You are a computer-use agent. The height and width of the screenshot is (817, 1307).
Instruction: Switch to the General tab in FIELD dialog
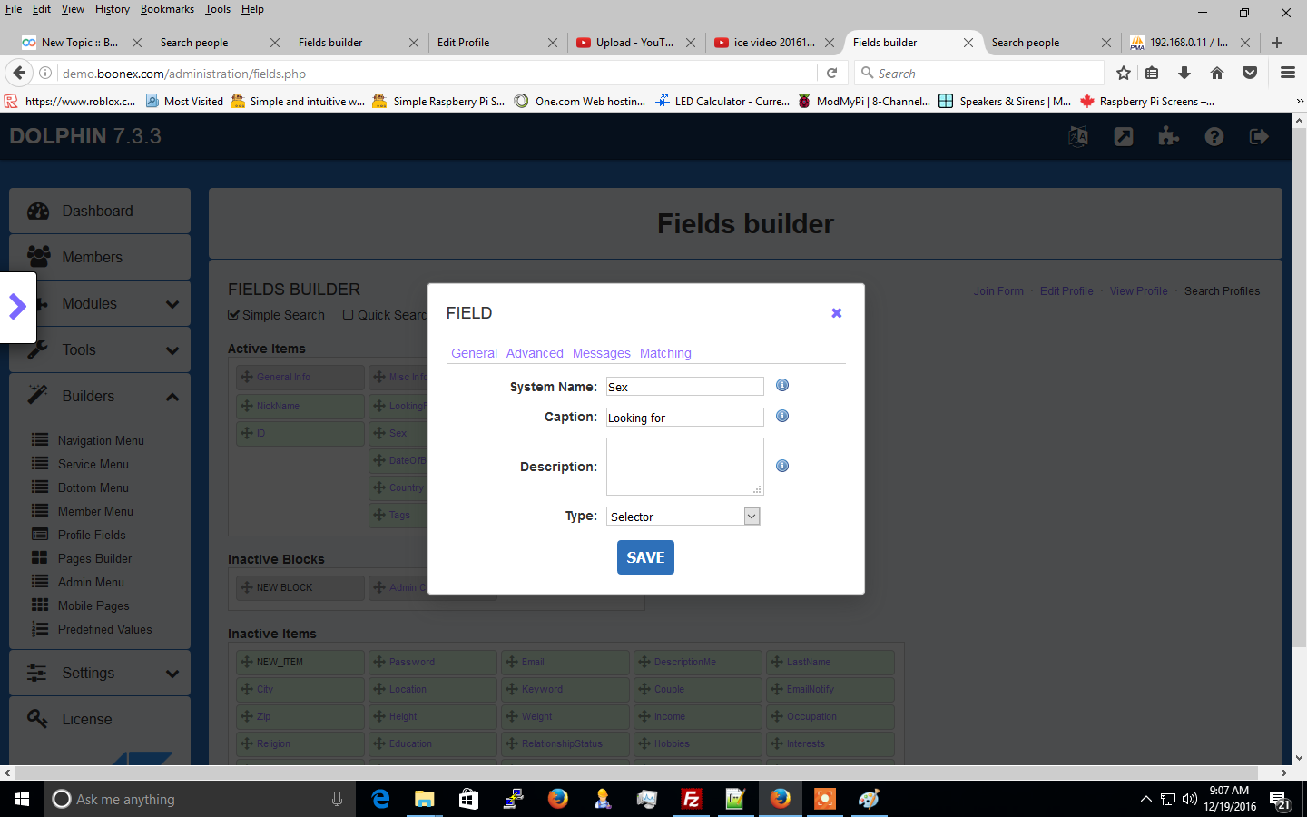[x=474, y=353]
